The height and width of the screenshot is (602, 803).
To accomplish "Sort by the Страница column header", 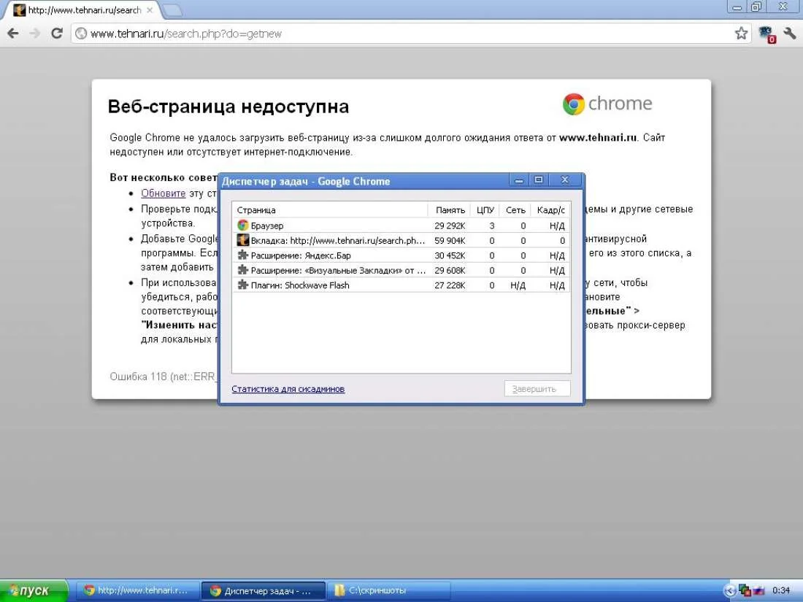I will [330, 210].
